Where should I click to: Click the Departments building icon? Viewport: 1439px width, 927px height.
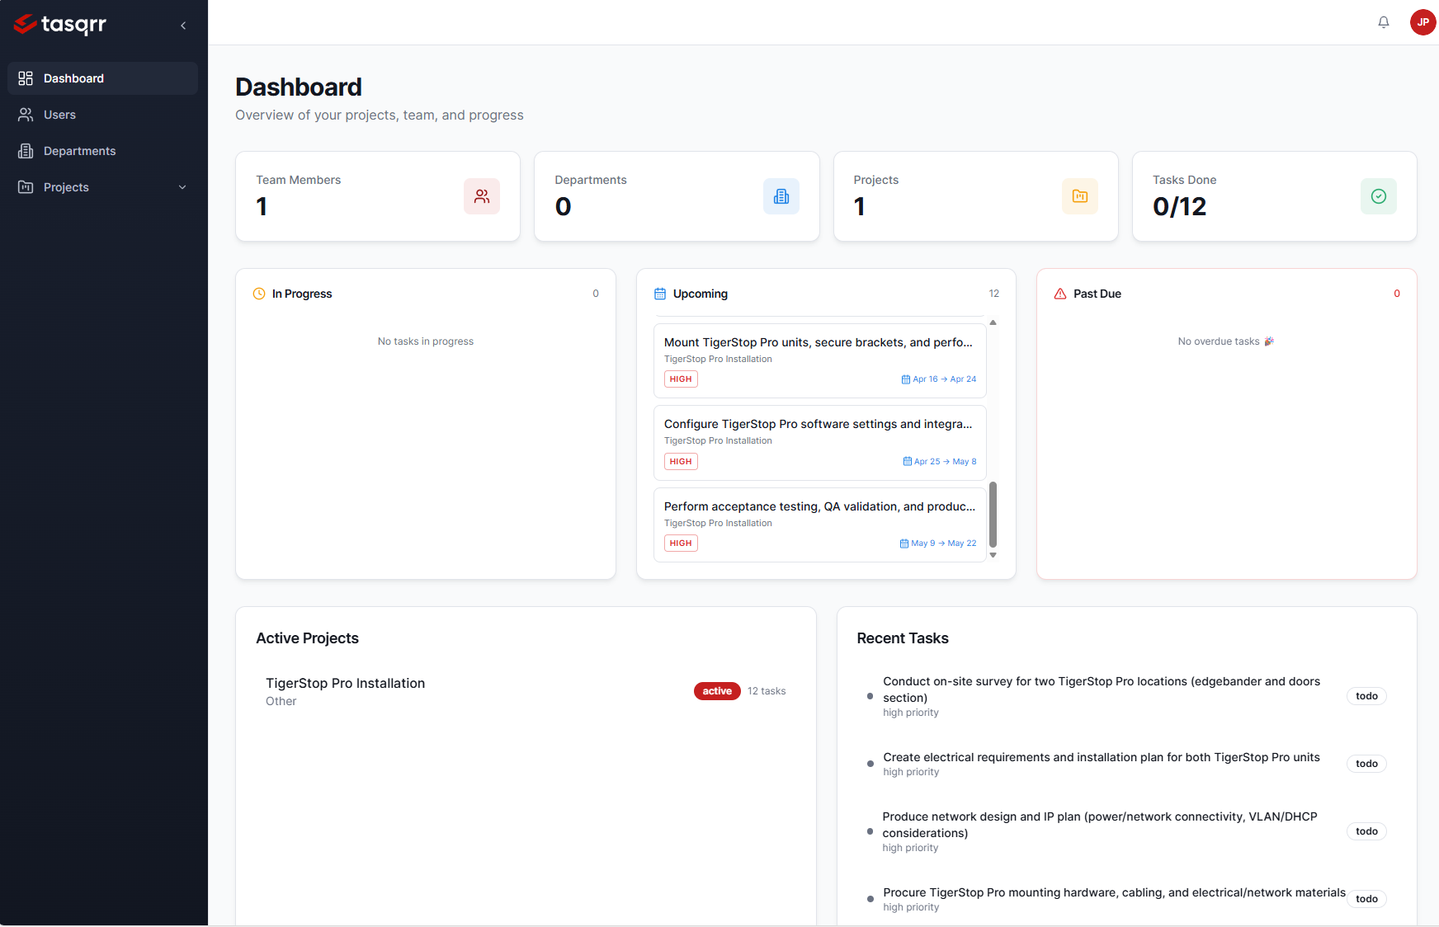pyautogui.click(x=781, y=196)
